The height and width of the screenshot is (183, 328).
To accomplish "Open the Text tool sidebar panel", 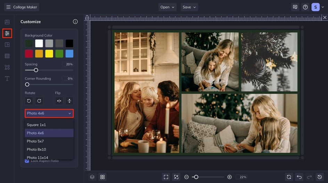I will coord(7,79).
